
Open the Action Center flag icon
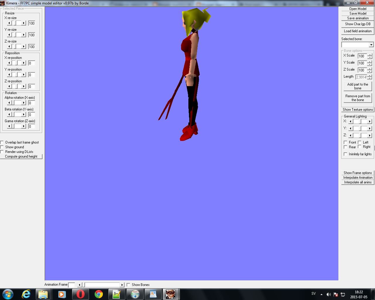(x=336, y=294)
